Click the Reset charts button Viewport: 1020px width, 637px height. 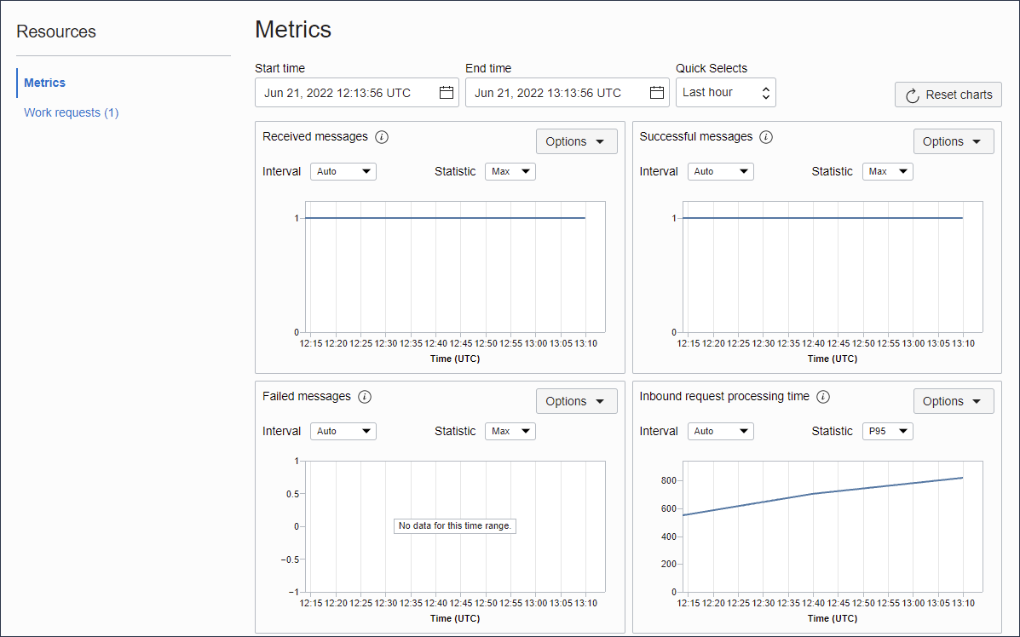tap(948, 95)
